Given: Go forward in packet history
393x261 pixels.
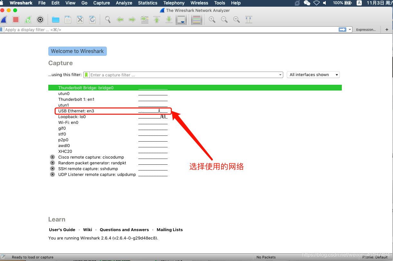Looking at the screenshot, I should coord(132,20).
